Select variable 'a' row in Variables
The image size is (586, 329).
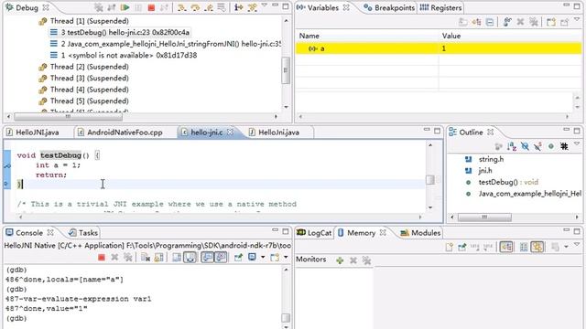439,48
